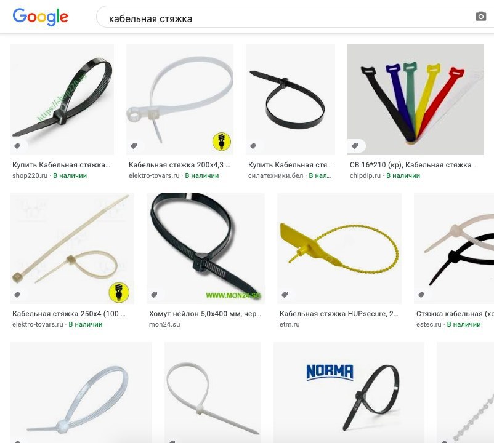Click tag icon on силатехники.бел image
The image size is (494, 443).
coord(253,145)
